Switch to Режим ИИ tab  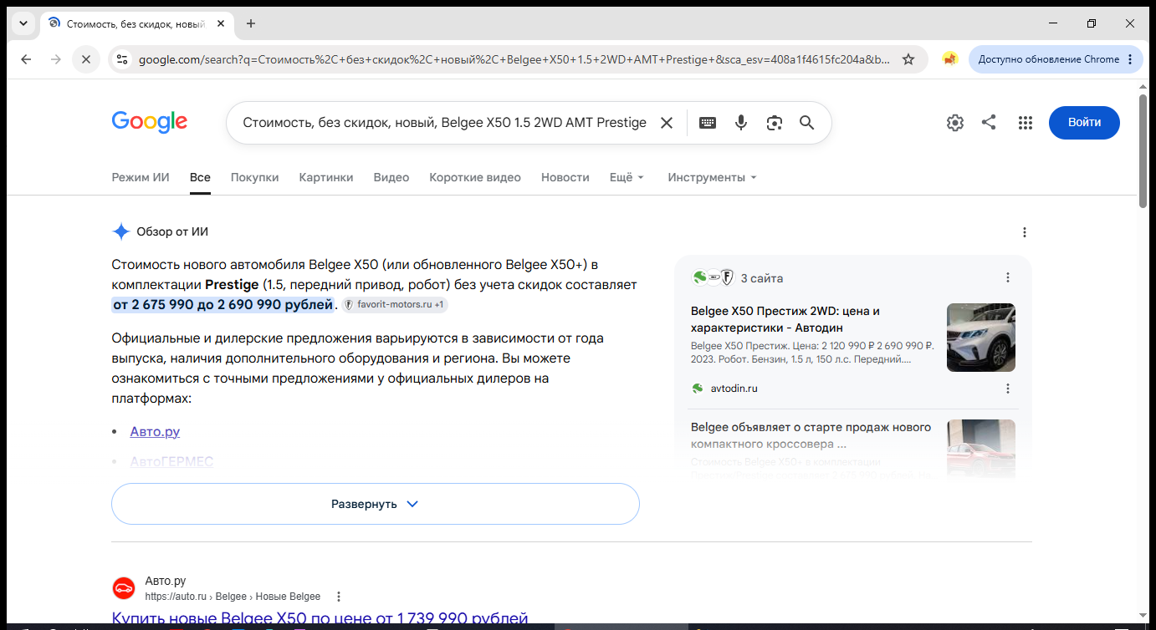click(x=141, y=177)
